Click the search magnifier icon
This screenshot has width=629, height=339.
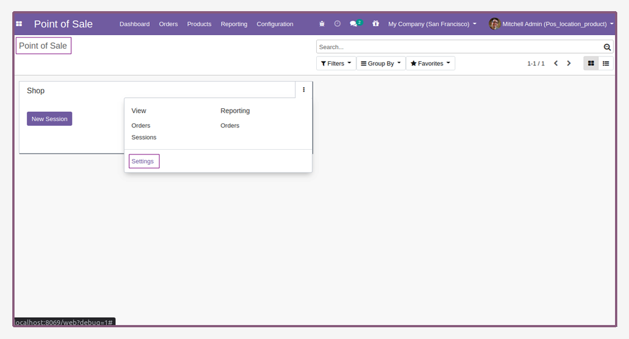click(x=607, y=47)
